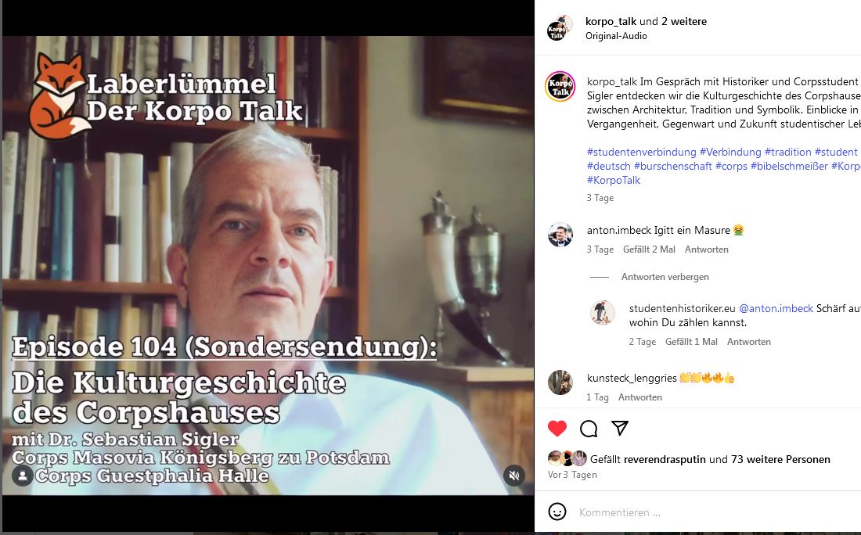Image resolution: width=861 pixels, height=535 pixels.
Task: Open studentenhistoriker.eu avatar
Action: (x=603, y=313)
